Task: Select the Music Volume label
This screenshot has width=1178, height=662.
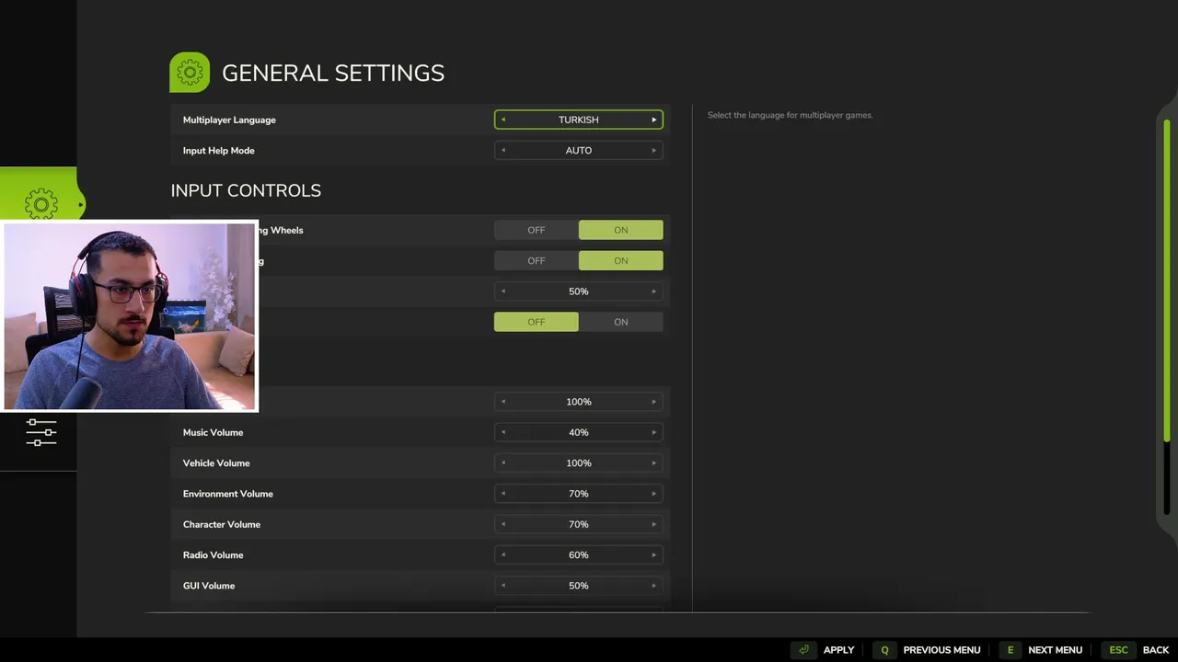Action: coord(214,432)
